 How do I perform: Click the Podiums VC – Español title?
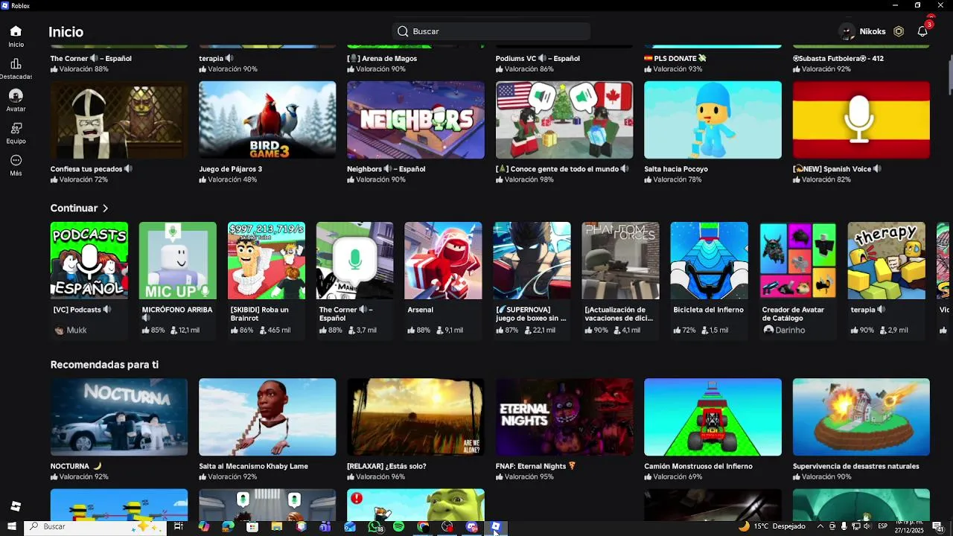[538, 58]
